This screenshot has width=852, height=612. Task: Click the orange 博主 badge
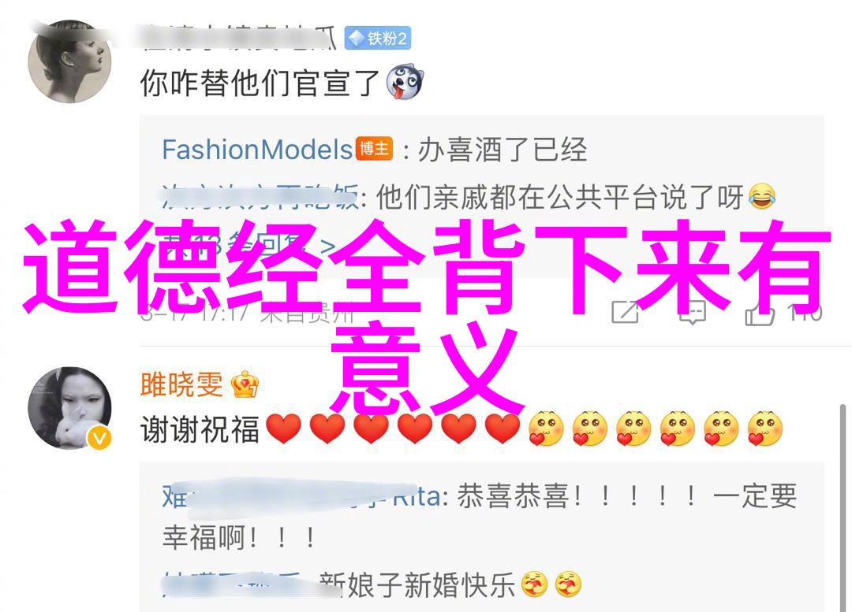point(374,149)
